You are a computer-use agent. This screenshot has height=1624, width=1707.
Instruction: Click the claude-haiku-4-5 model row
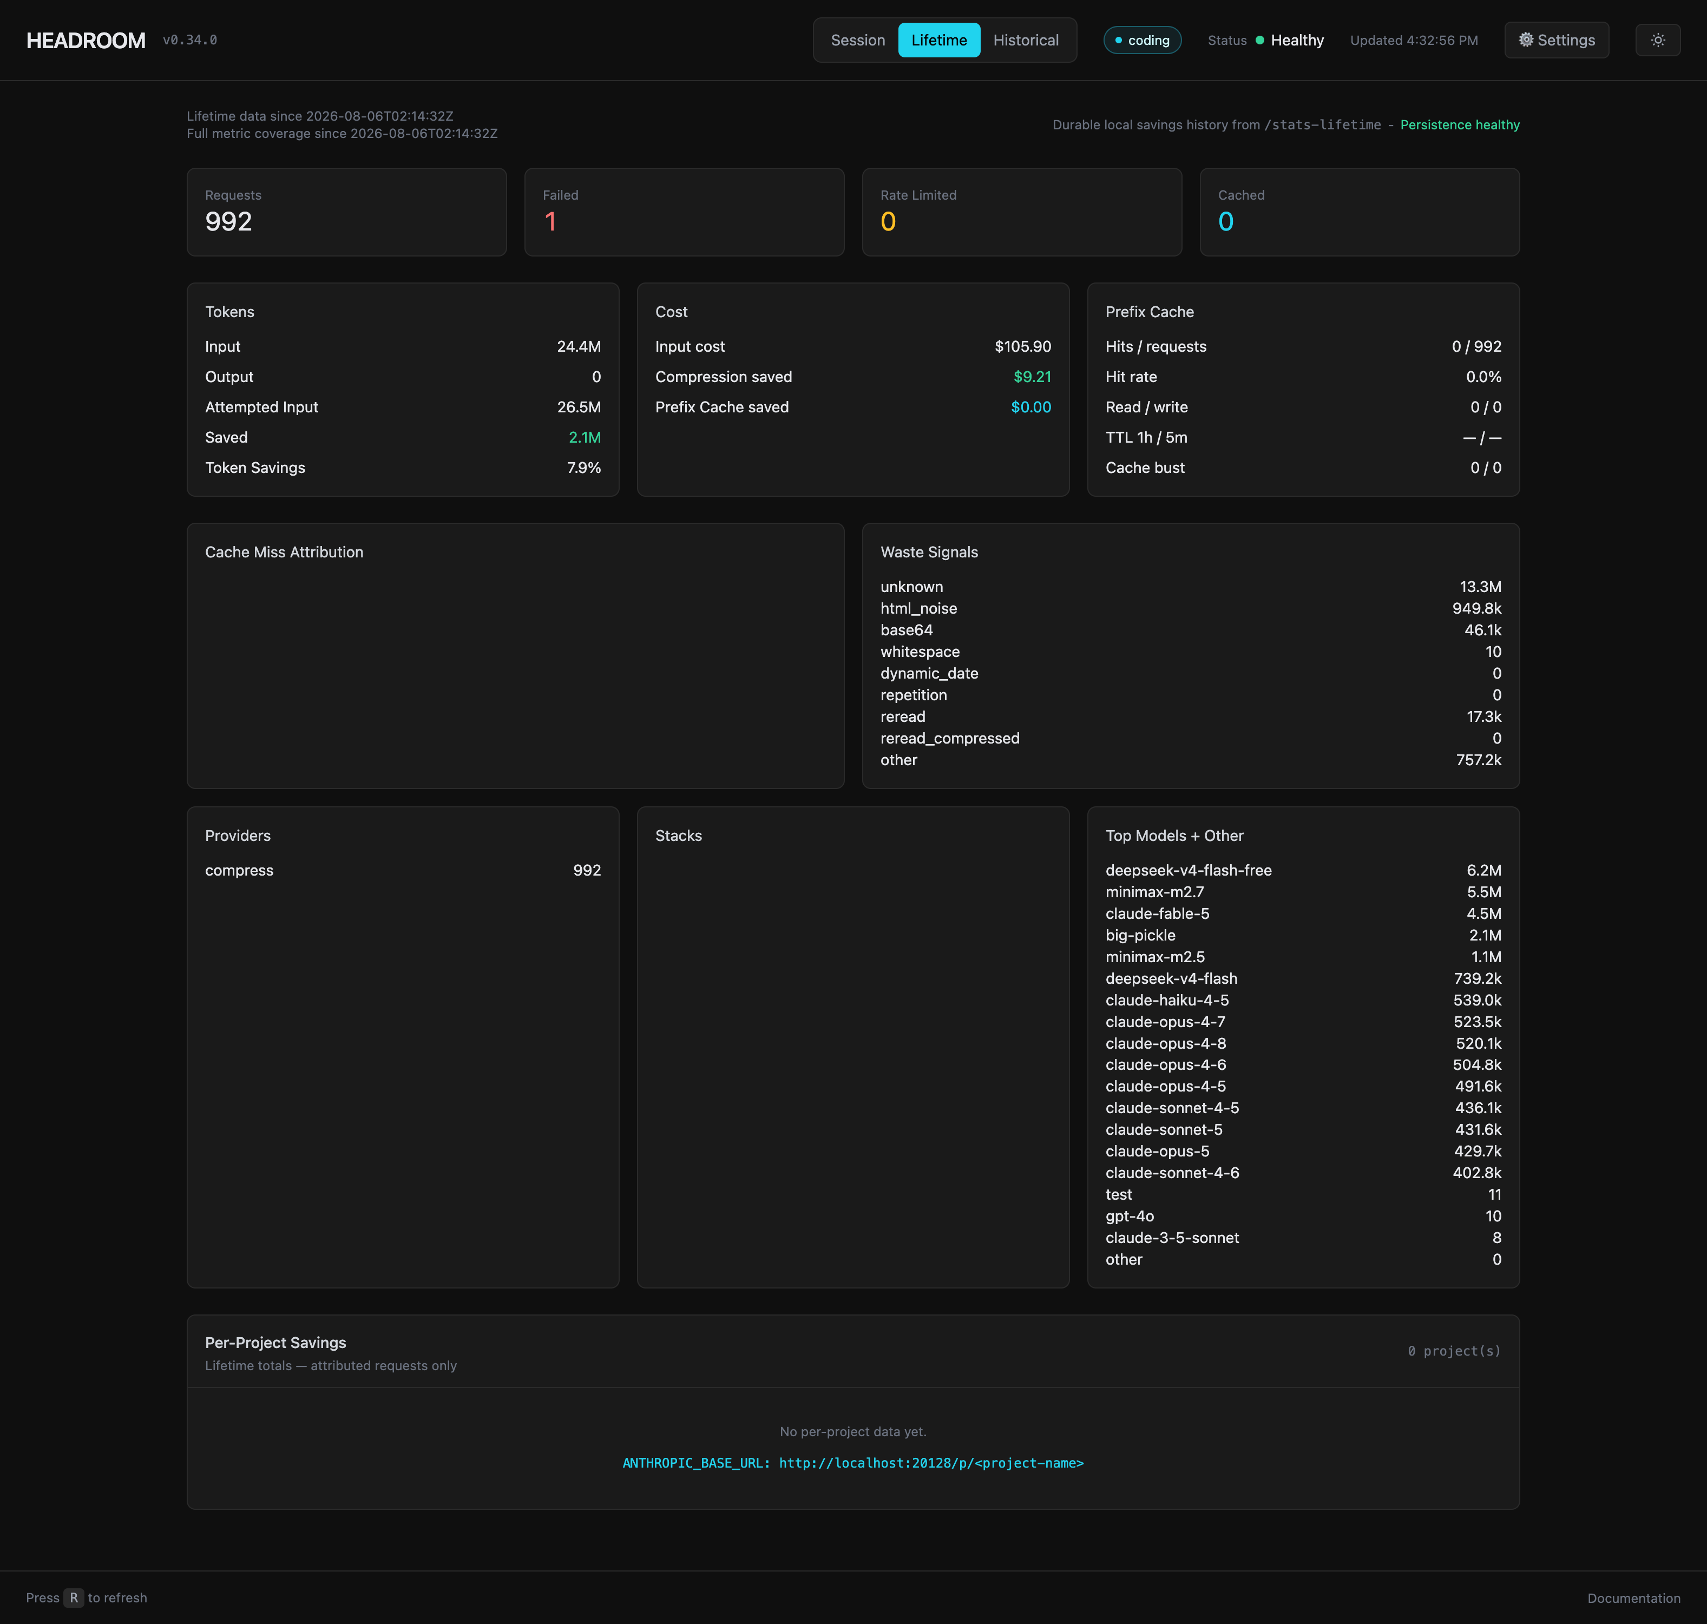point(1303,1000)
